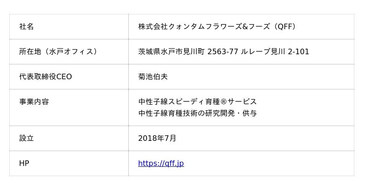Click the 2-101 room number

299,51
